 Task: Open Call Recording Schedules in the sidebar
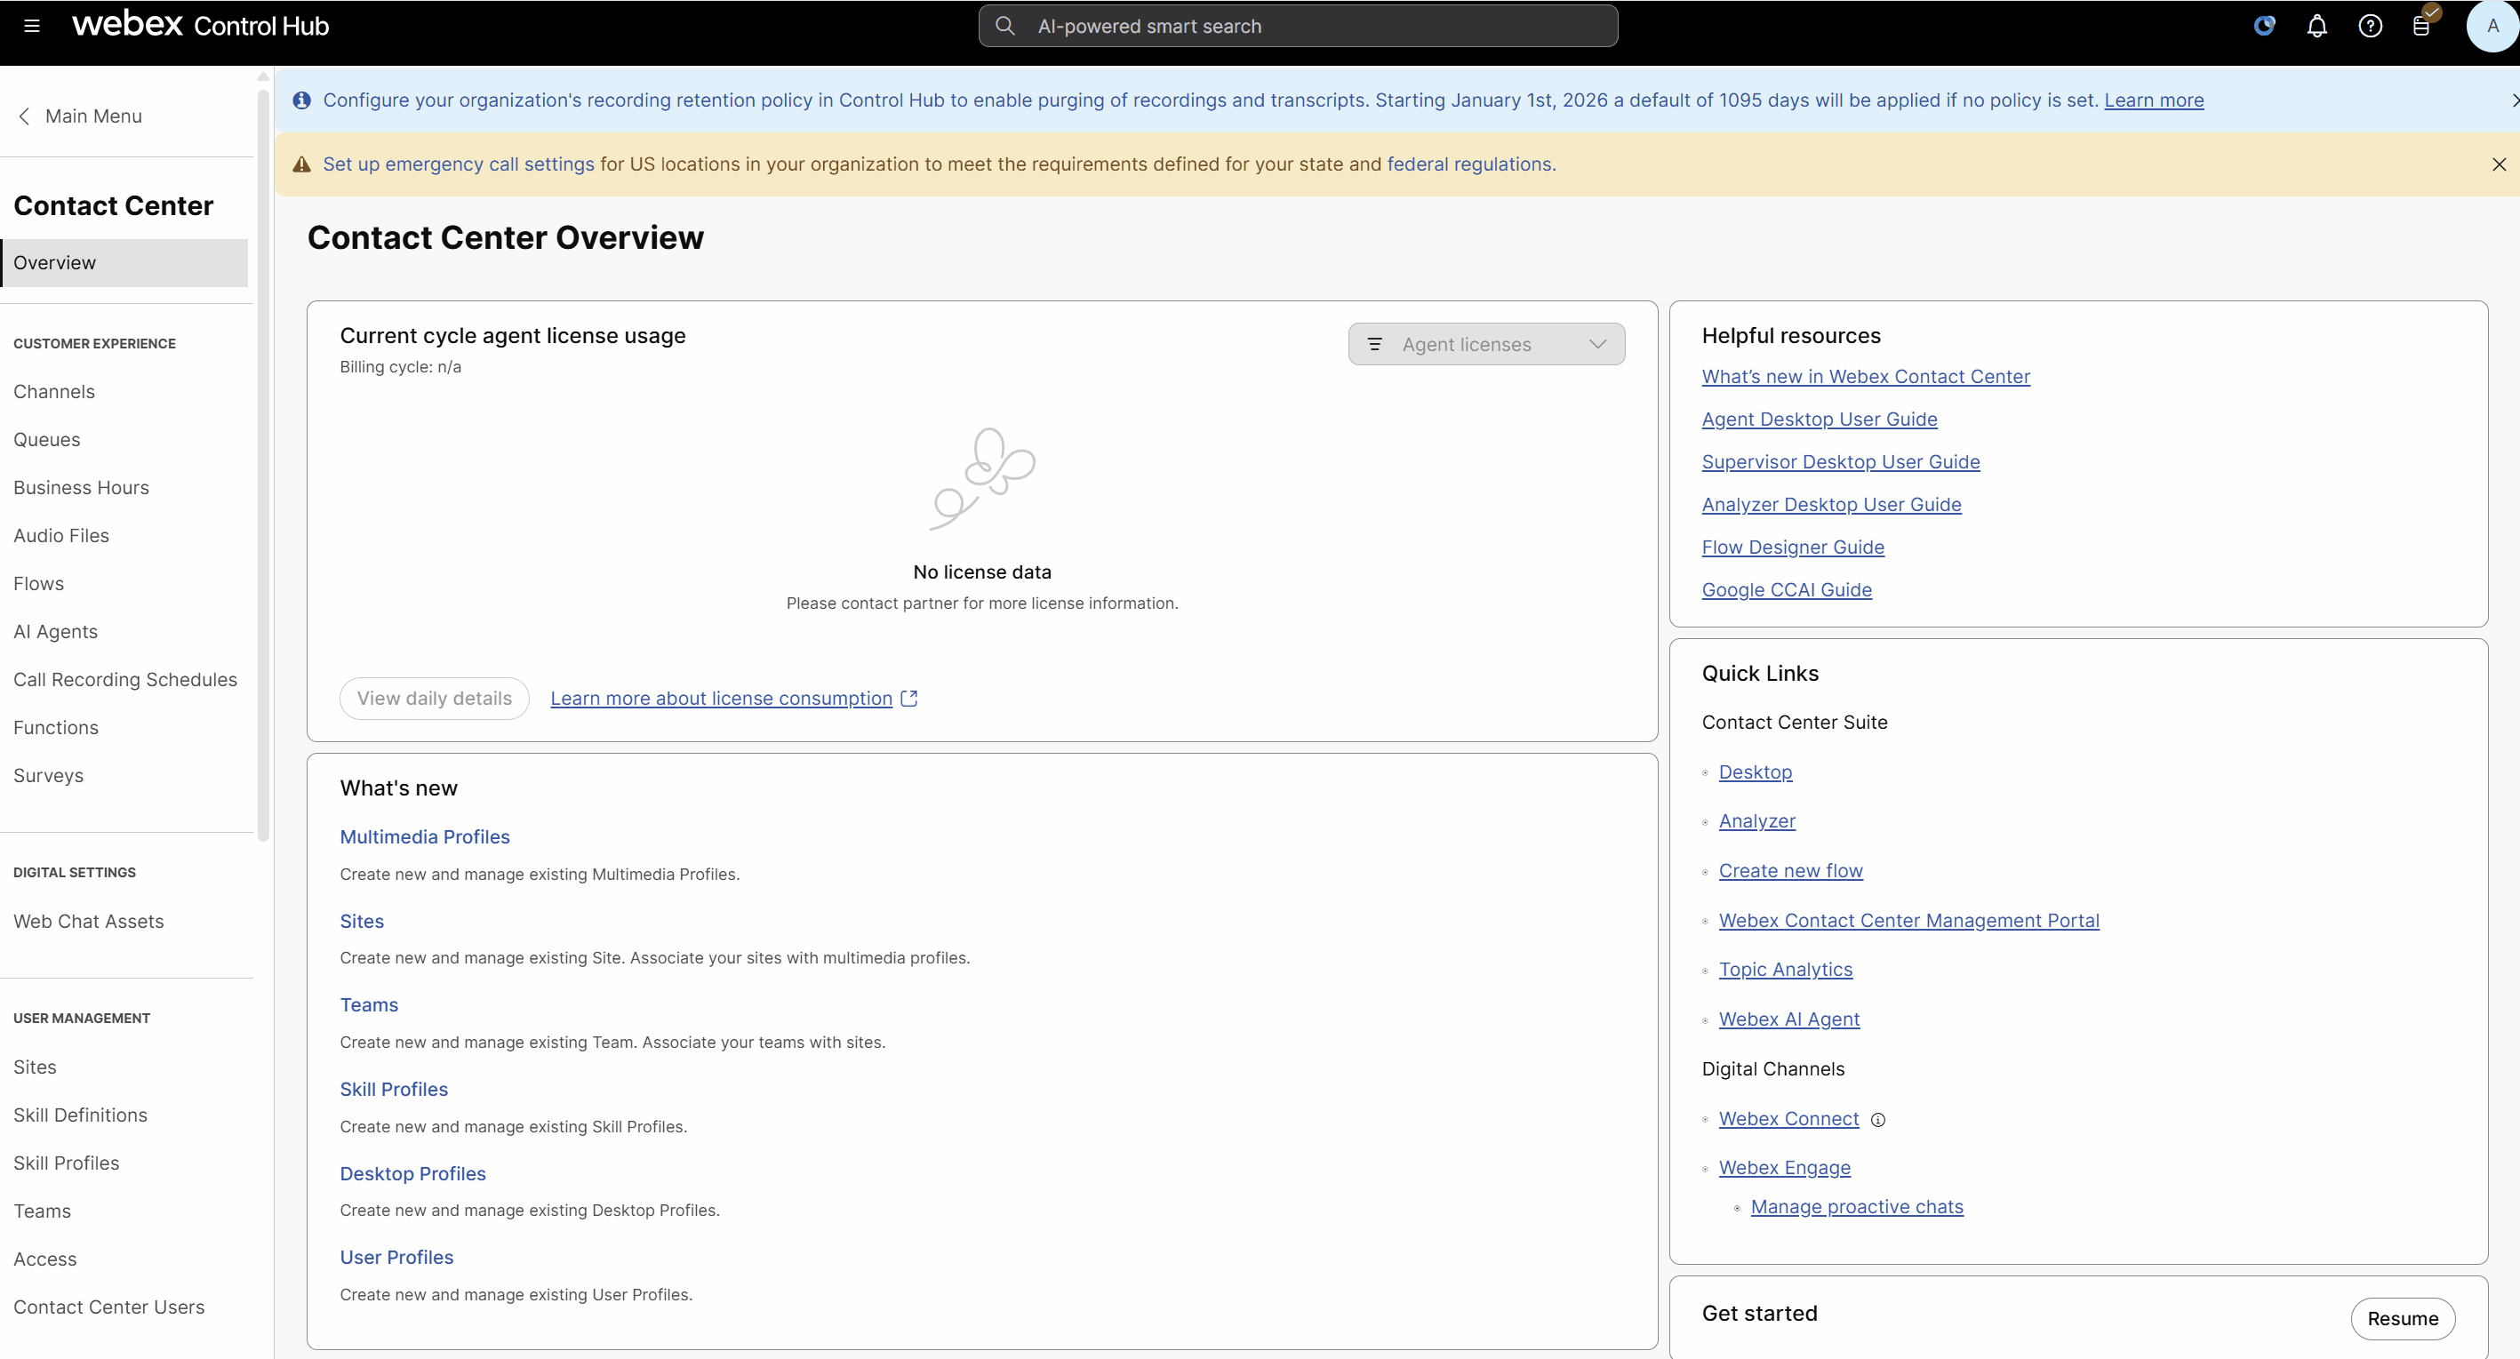125,679
